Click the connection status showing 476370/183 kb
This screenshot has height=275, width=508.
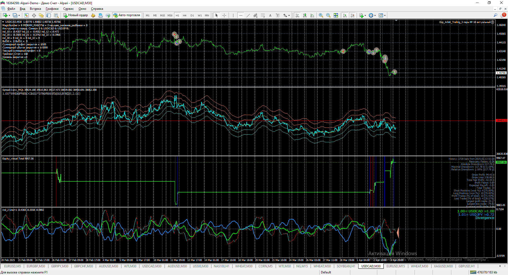click(x=483, y=272)
